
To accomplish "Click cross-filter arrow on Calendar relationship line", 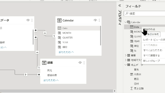I will tap(45, 33).
